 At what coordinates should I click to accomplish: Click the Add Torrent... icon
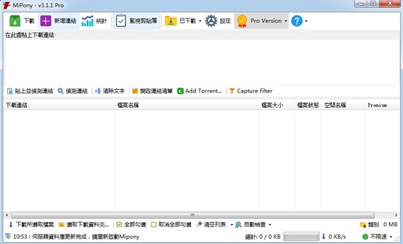tap(181, 91)
